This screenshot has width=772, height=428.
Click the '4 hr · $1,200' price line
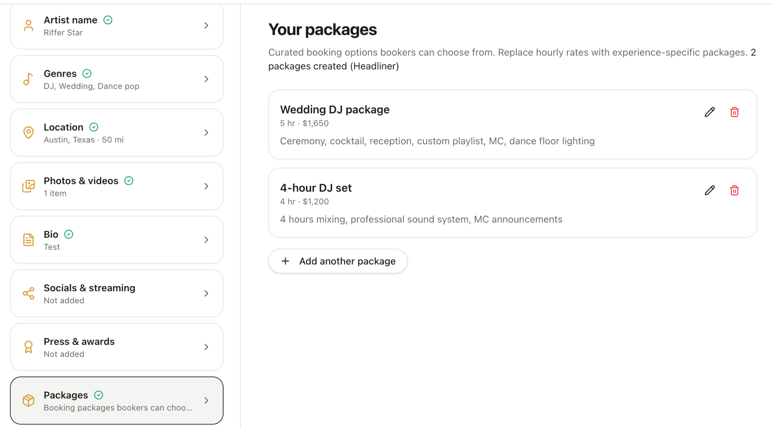304,202
